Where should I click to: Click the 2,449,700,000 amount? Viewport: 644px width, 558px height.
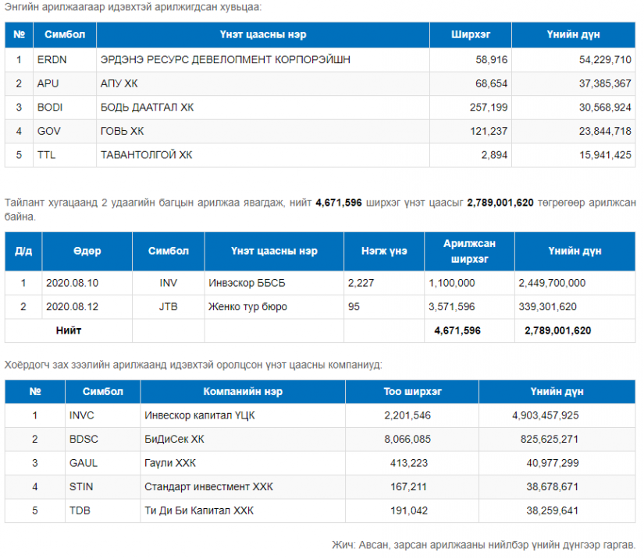pyautogui.click(x=552, y=284)
